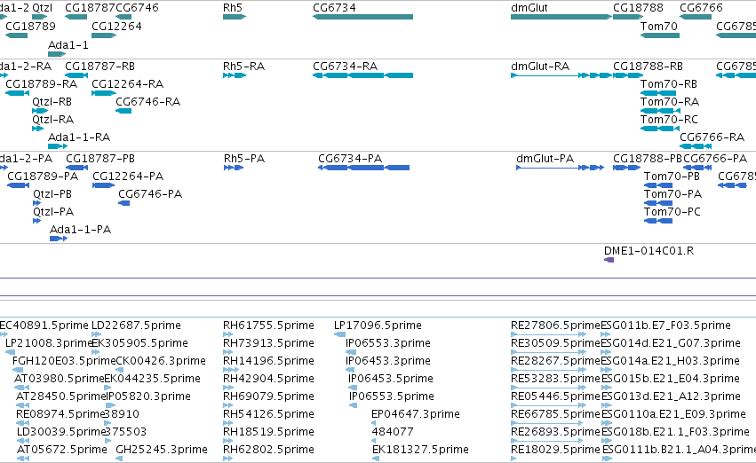Click protein label CG12264-PA
Viewport: 756px width, 463px height.
(x=128, y=177)
